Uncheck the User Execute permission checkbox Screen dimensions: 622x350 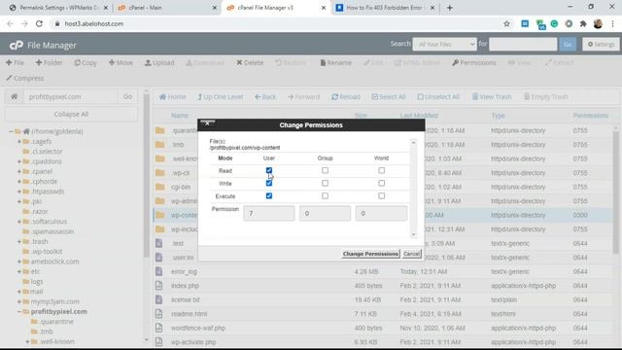[269, 195]
